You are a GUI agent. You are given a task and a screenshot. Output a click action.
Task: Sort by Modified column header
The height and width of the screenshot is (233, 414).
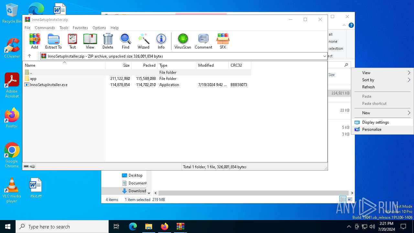click(212, 65)
